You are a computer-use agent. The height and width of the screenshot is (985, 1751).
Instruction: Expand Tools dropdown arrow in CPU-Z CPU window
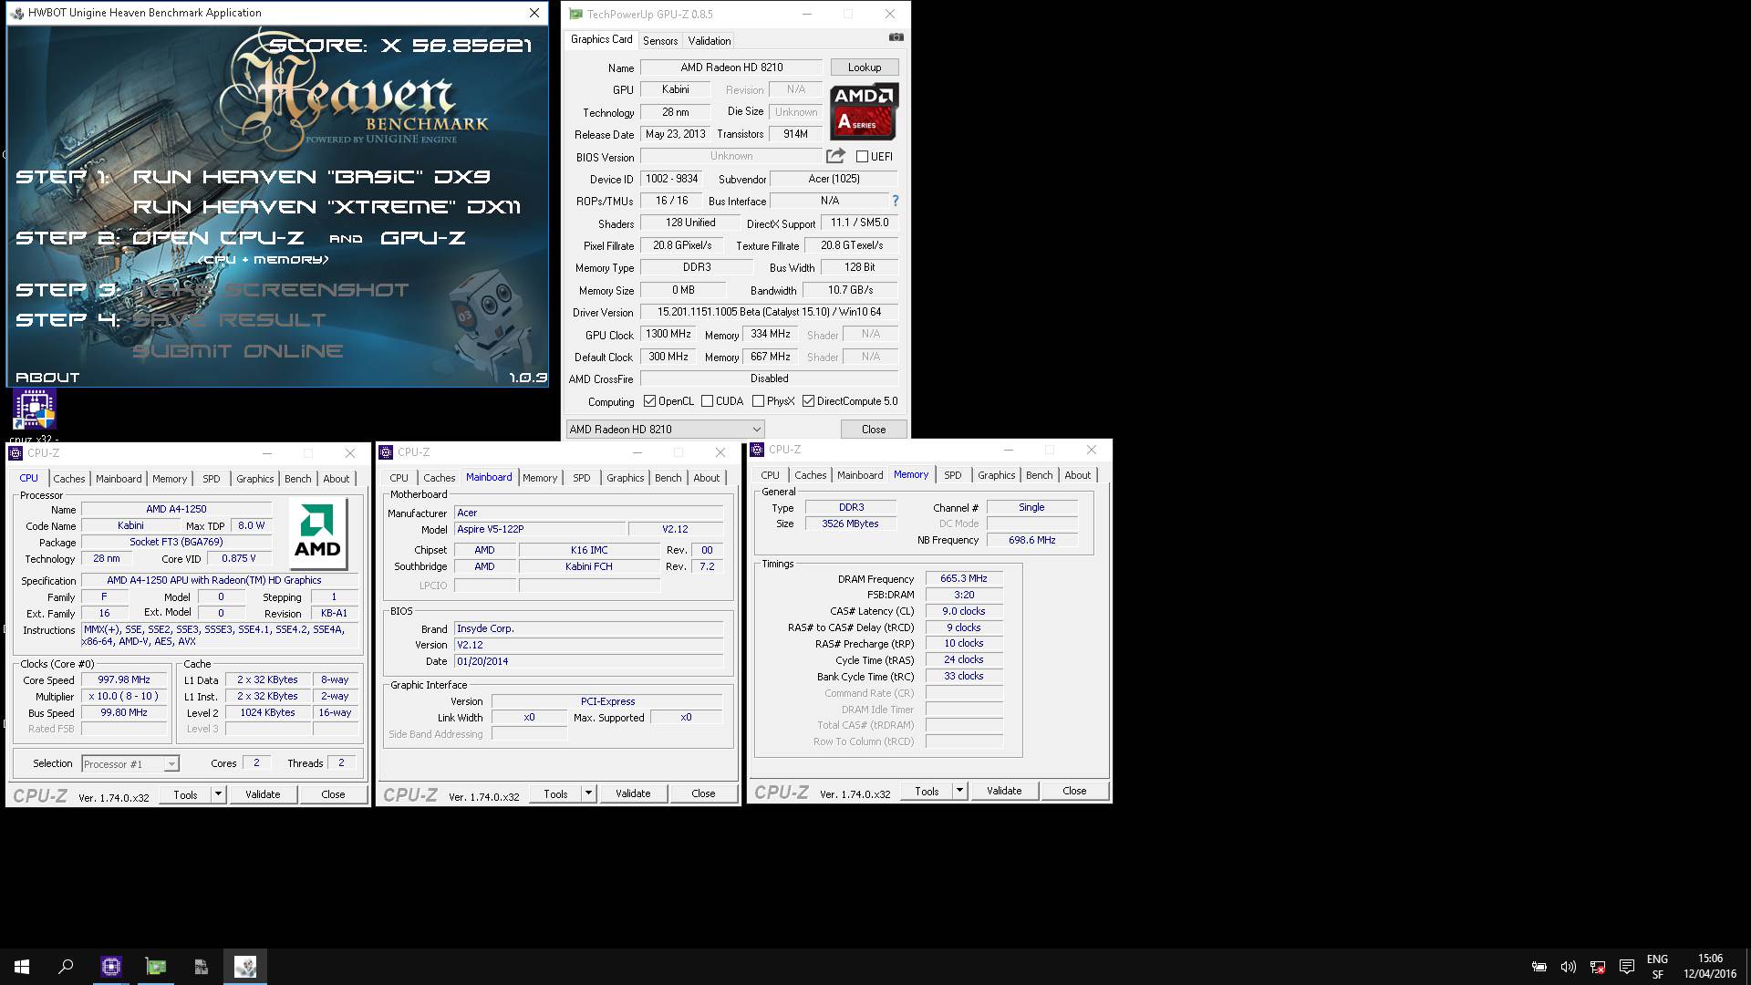point(218,794)
